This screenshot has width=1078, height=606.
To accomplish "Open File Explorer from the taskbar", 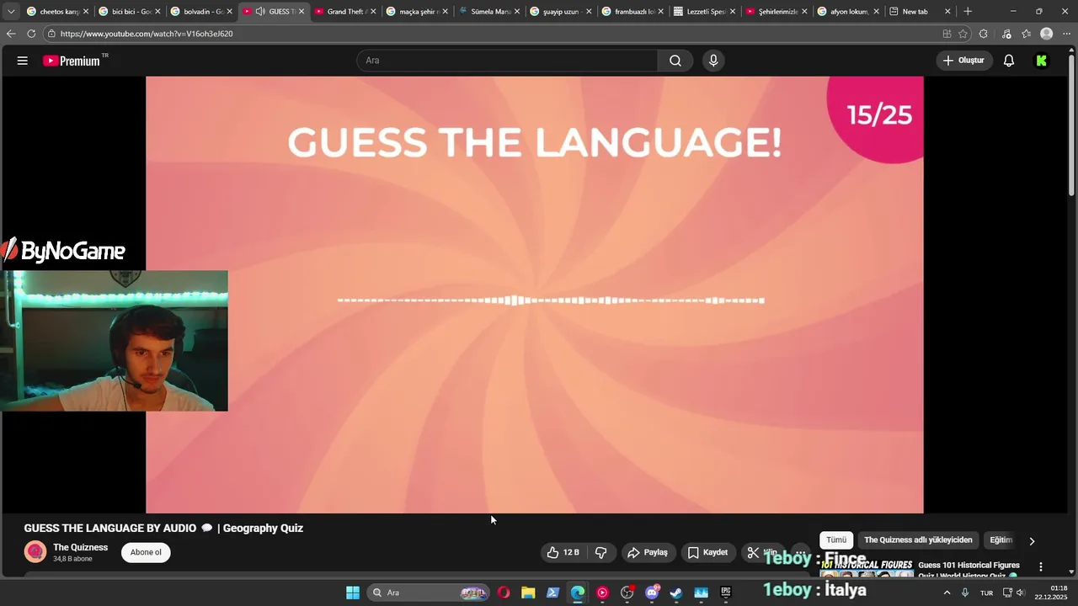I will pos(528,593).
